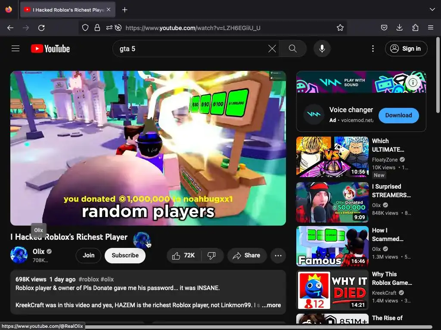
Task: Open the 'Which ULTIMATE' video thumbnail
Action: [332, 157]
